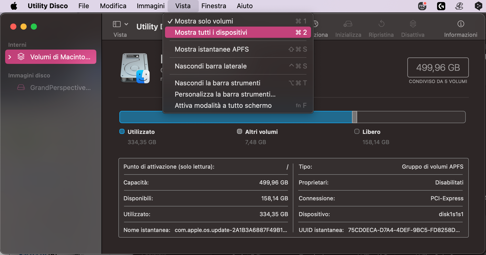Open the File menu
Image resolution: width=486 pixels, height=255 pixels.
coord(84,6)
